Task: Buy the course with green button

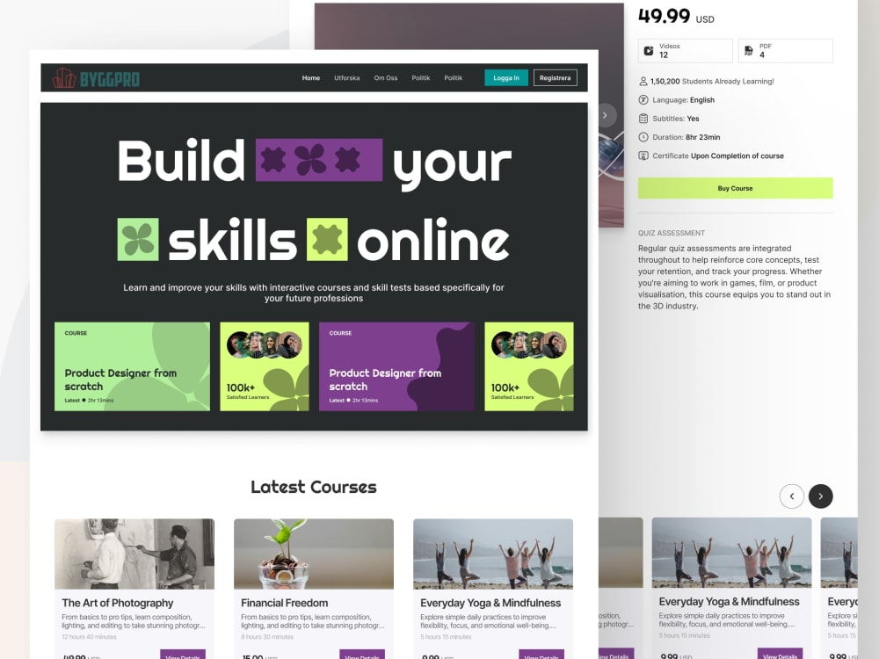Action: point(735,188)
